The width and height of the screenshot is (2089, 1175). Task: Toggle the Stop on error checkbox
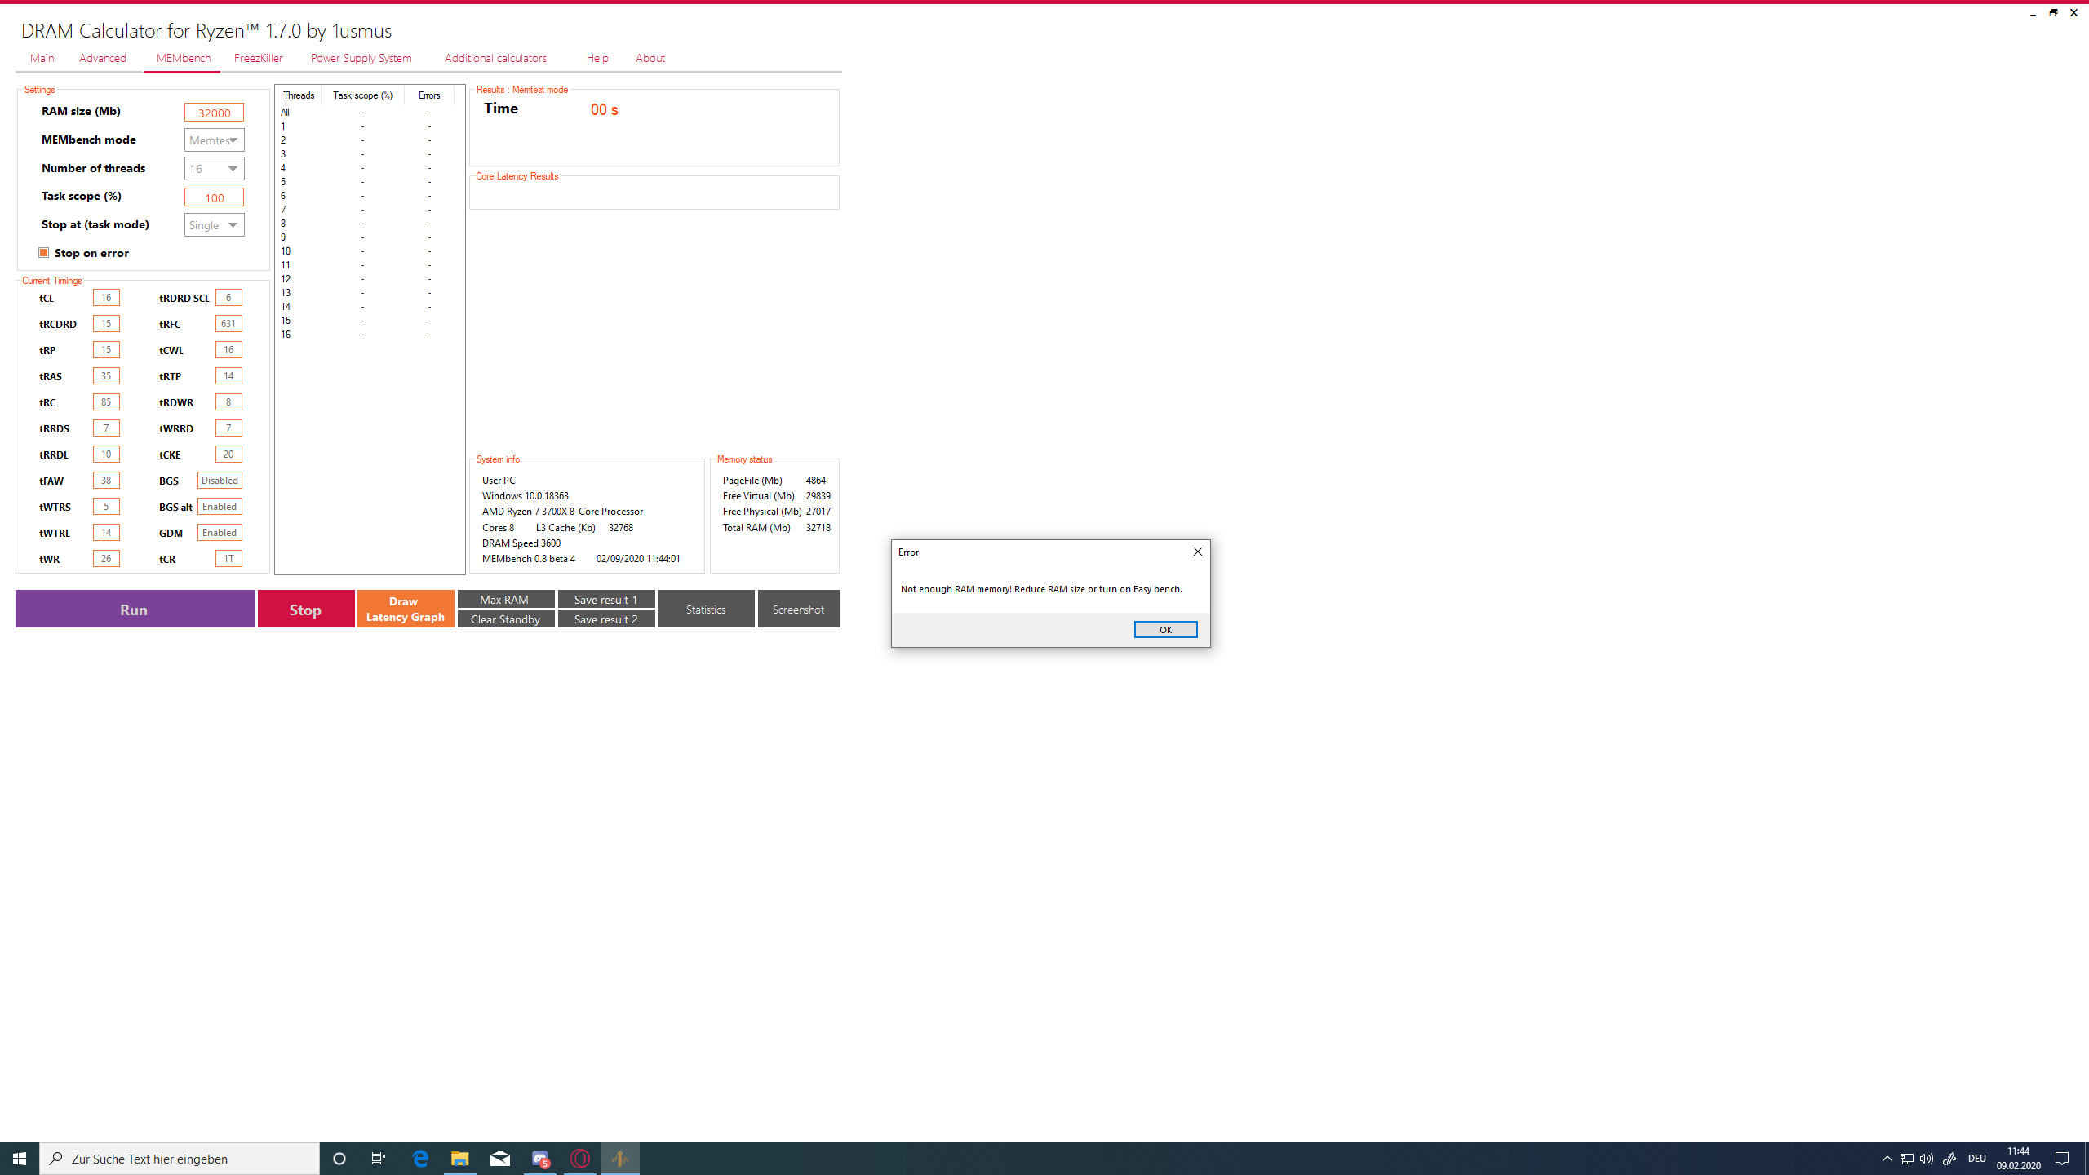coord(44,253)
